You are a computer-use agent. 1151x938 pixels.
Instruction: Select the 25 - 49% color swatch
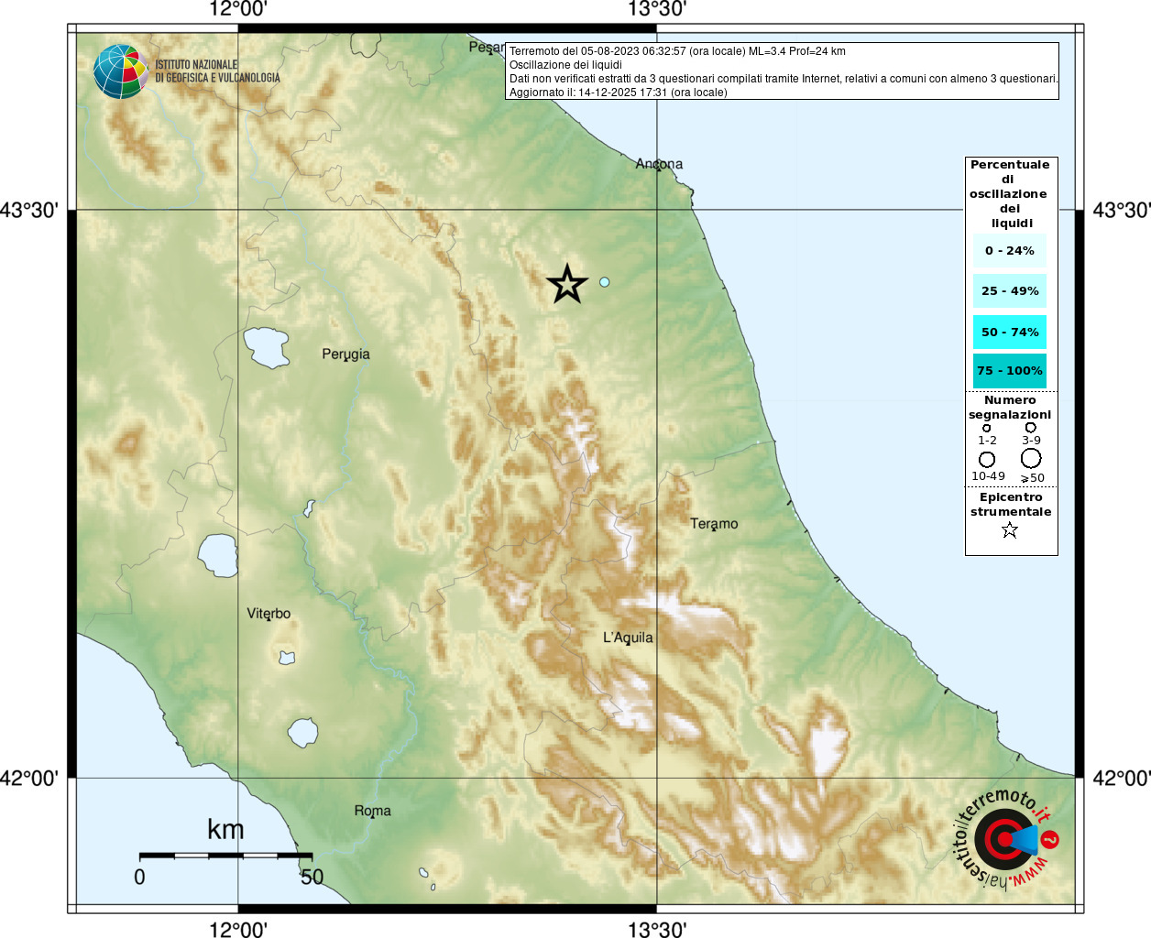(x=1010, y=290)
